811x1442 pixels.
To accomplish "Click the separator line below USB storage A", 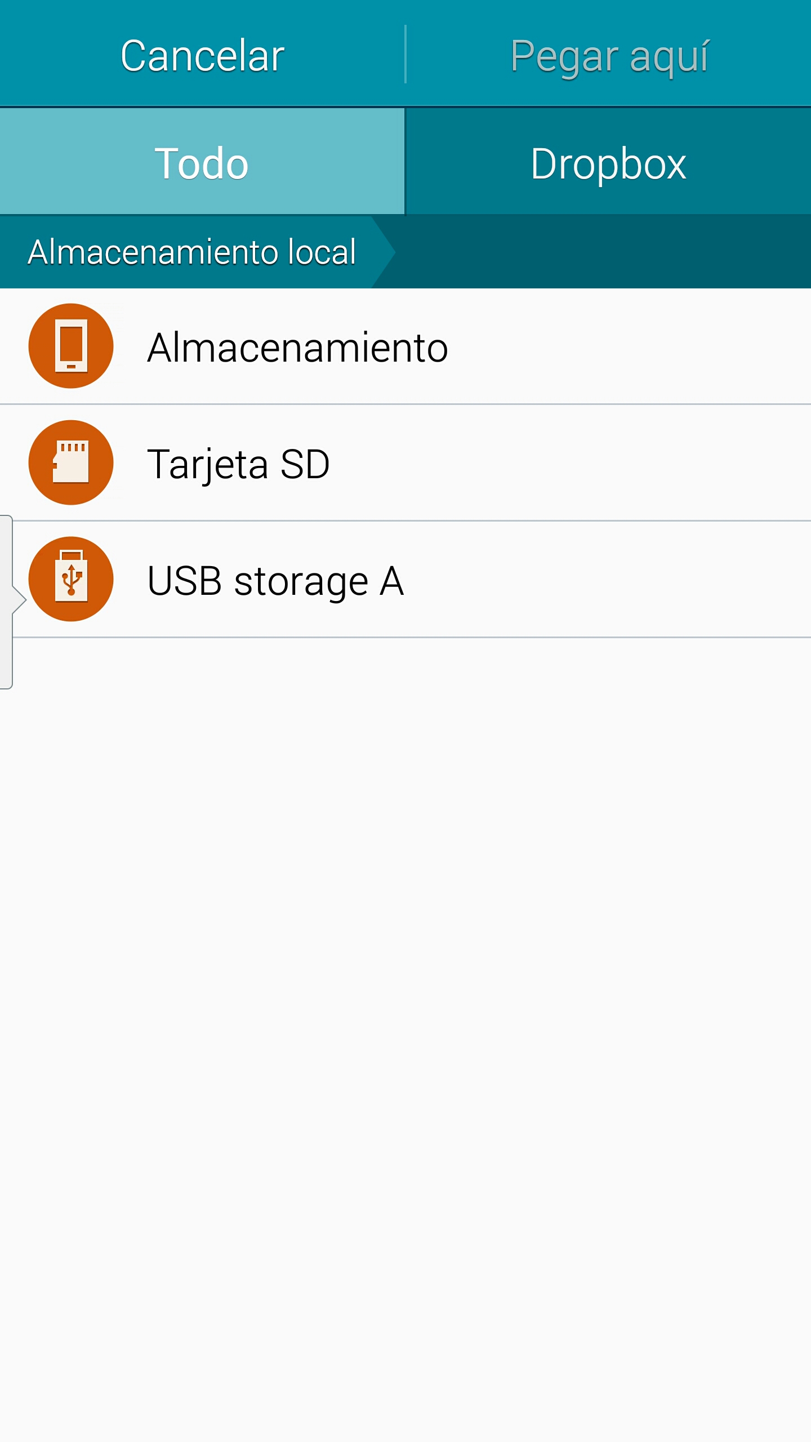I will [x=411, y=637].
